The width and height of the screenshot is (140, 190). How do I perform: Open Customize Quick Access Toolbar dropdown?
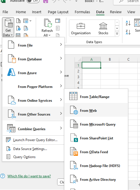click(x=76, y=1)
